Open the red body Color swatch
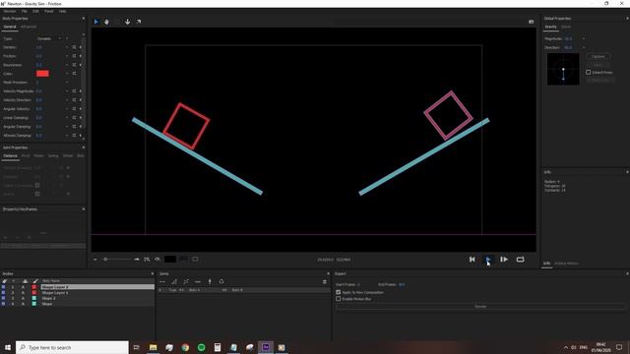Screen dimensions: 630x354 click(x=42, y=74)
